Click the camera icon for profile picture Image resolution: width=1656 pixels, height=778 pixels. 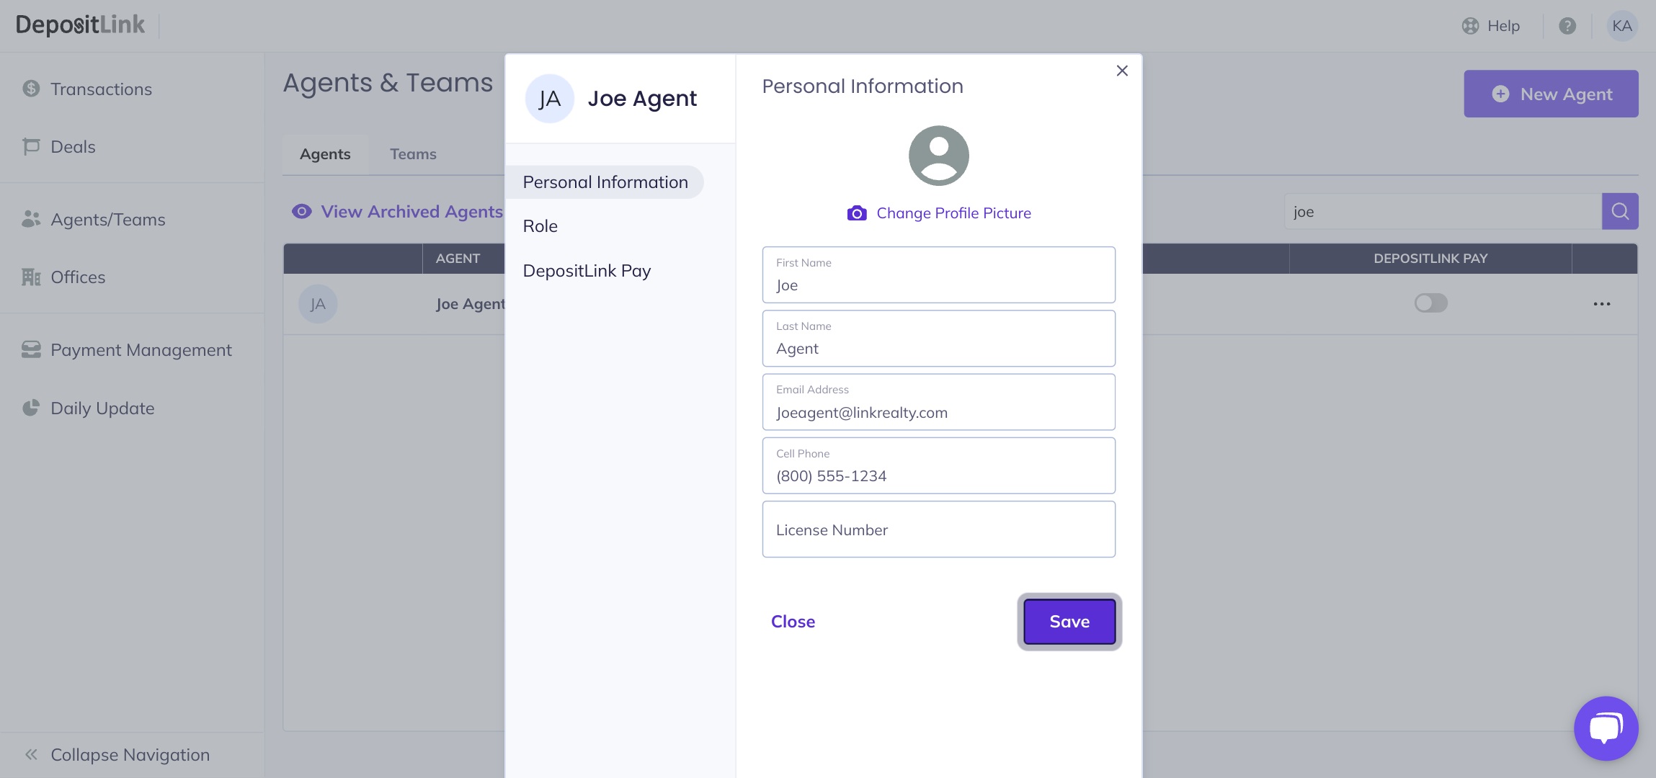856,213
